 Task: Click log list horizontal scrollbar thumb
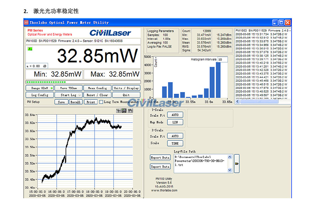point(259,102)
